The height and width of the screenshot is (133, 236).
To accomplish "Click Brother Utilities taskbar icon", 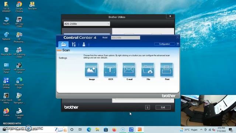I will (x=131, y=130).
